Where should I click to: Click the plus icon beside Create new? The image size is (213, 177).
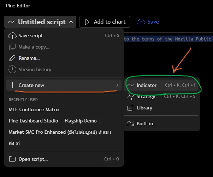coord(12,85)
